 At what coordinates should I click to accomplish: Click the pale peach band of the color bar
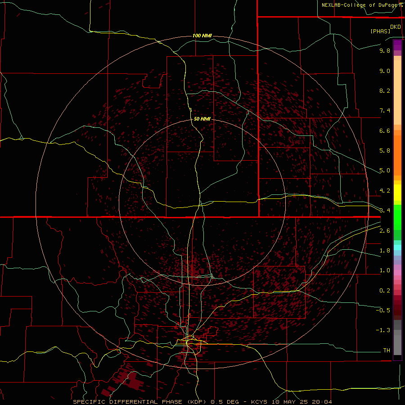397,92
